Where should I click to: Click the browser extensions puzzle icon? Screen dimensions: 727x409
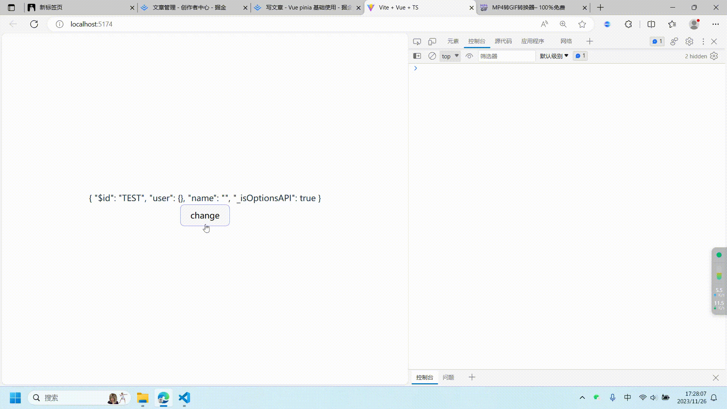tap(628, 24)
